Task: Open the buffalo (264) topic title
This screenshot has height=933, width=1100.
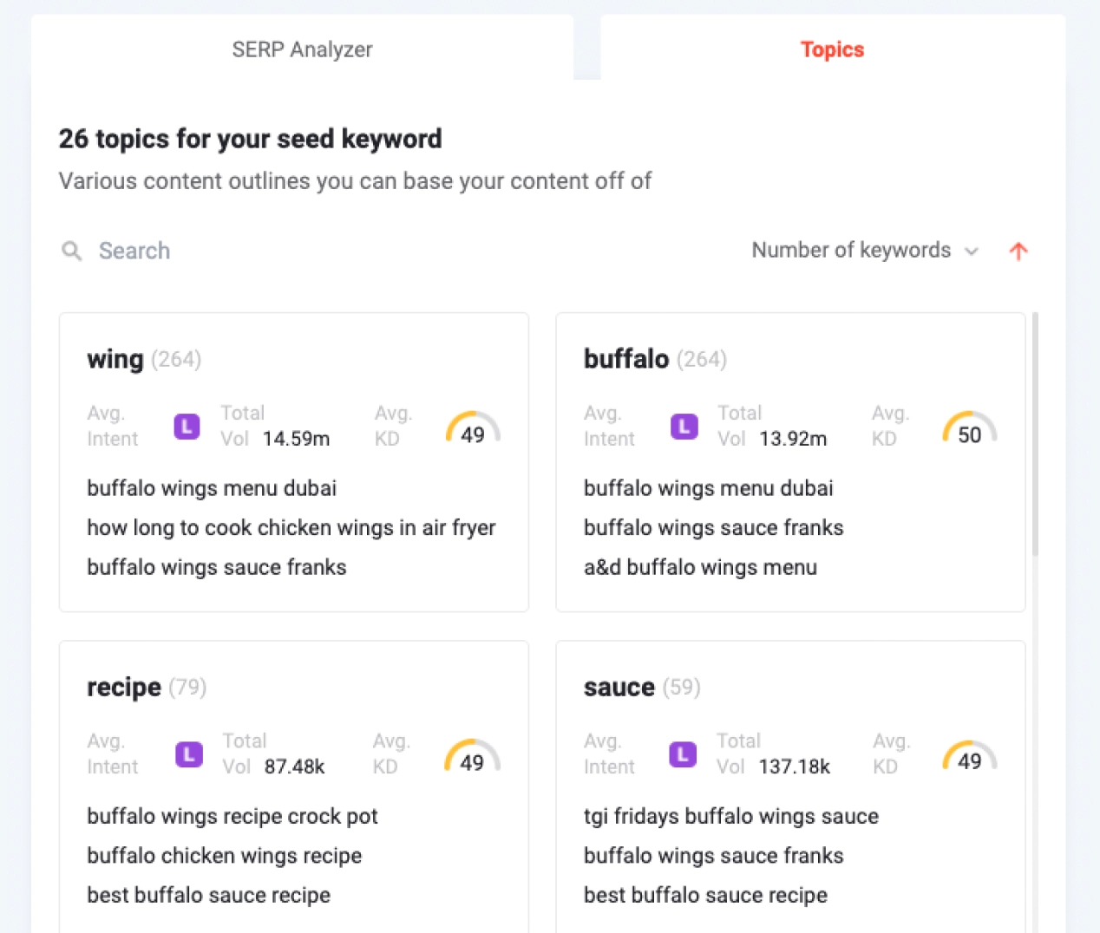Action: pyautogui.click(x=655, y=359)
